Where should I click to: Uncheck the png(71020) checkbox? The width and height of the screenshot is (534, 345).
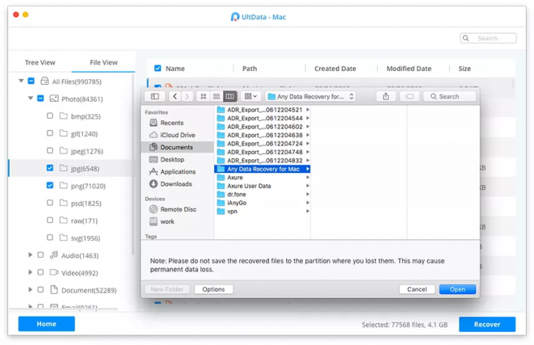50,185
